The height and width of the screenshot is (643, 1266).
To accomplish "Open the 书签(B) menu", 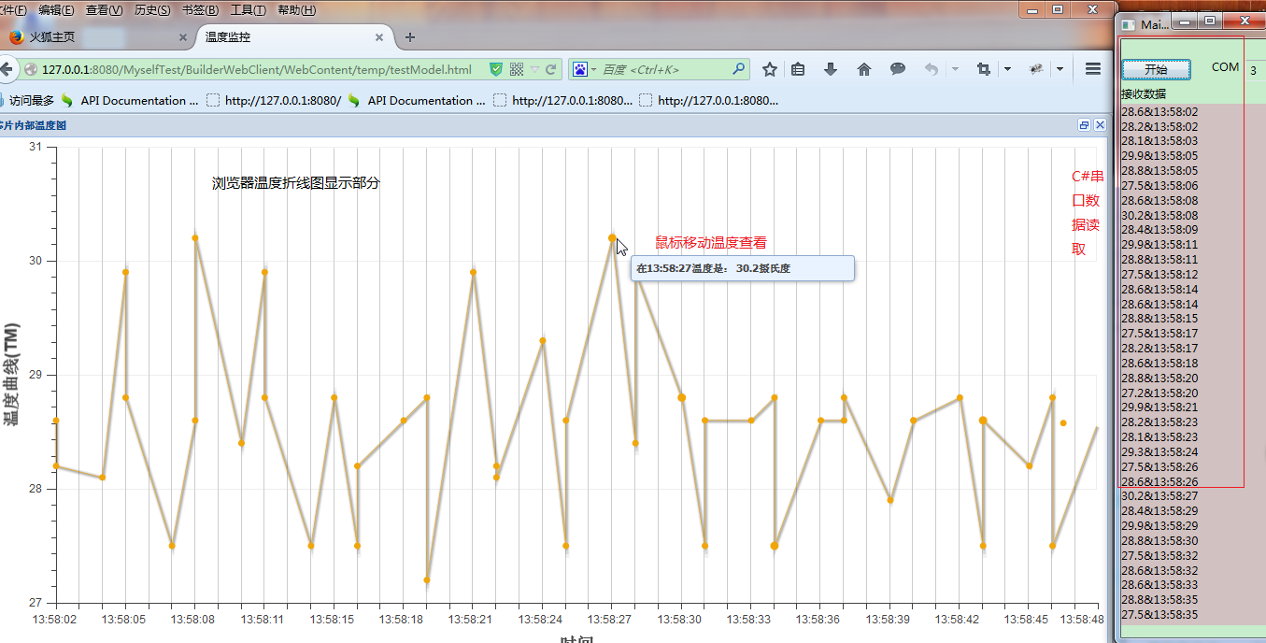I will click(x=201, y=10).
